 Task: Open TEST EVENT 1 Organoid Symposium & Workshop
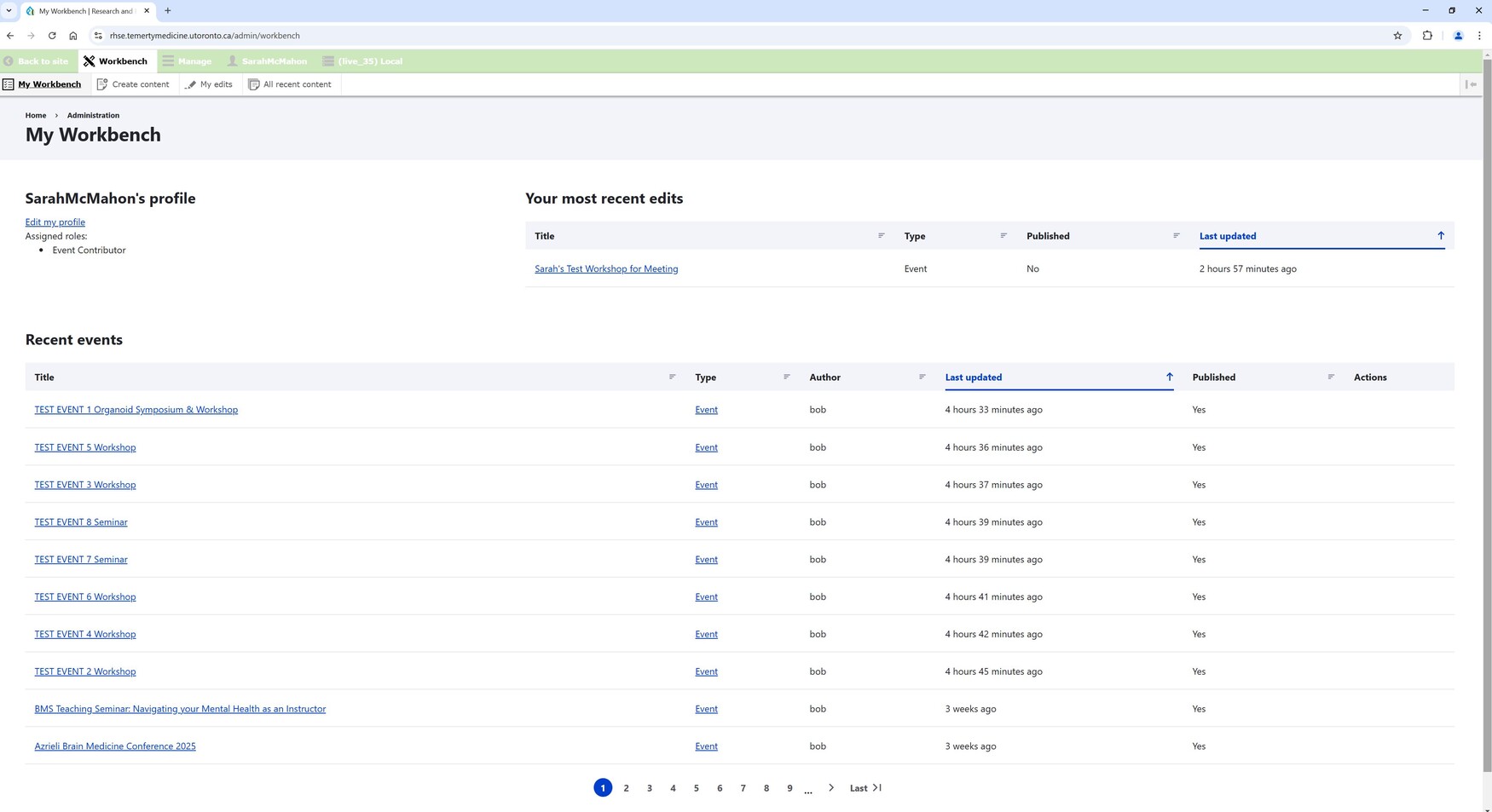pyautogui.click(x=136, y=410)
